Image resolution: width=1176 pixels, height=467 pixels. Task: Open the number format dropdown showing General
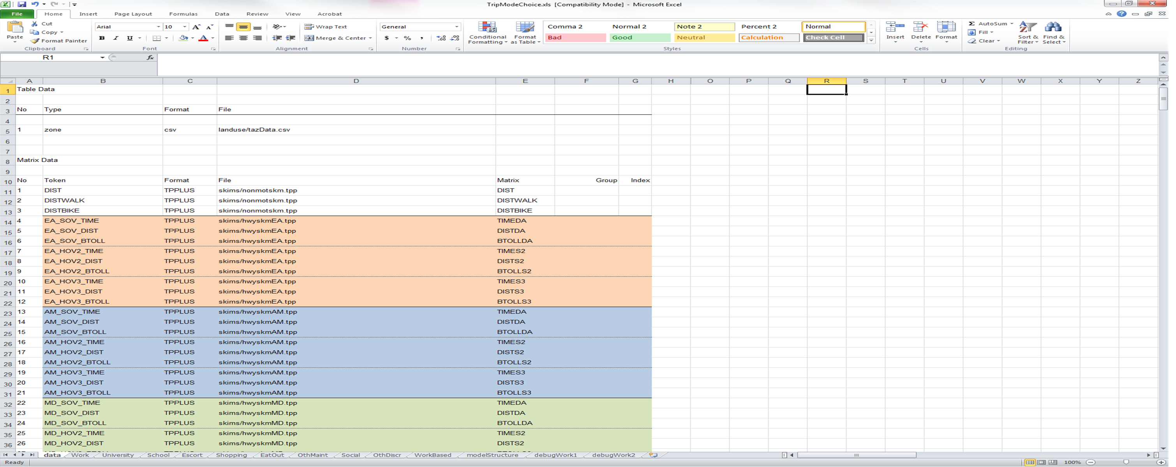[456, 26]
